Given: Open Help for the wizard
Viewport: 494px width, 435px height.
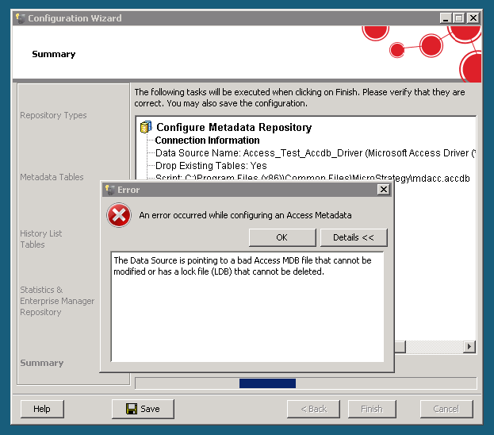Looking at the screenshot, I should click(42, 409).
